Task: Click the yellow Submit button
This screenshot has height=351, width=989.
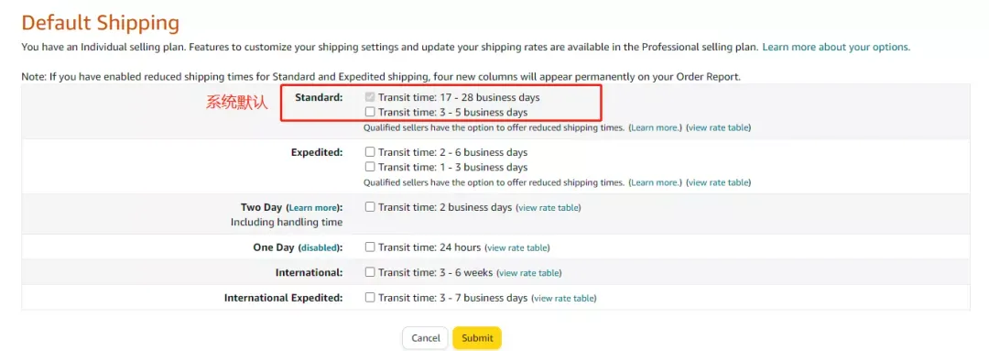Action: [477, 338]
